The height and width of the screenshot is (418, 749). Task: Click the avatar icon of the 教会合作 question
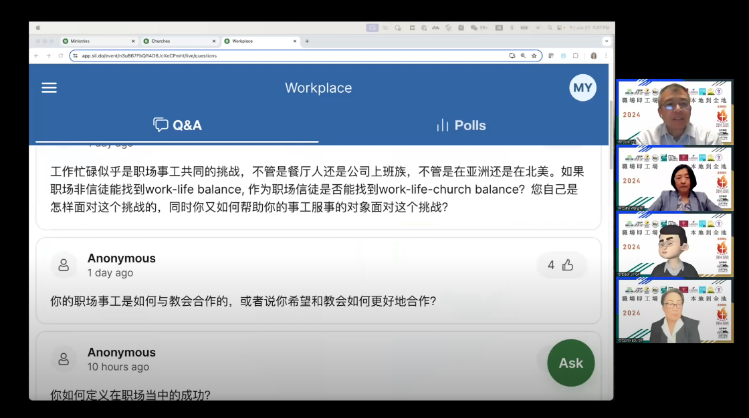(64, 265)
